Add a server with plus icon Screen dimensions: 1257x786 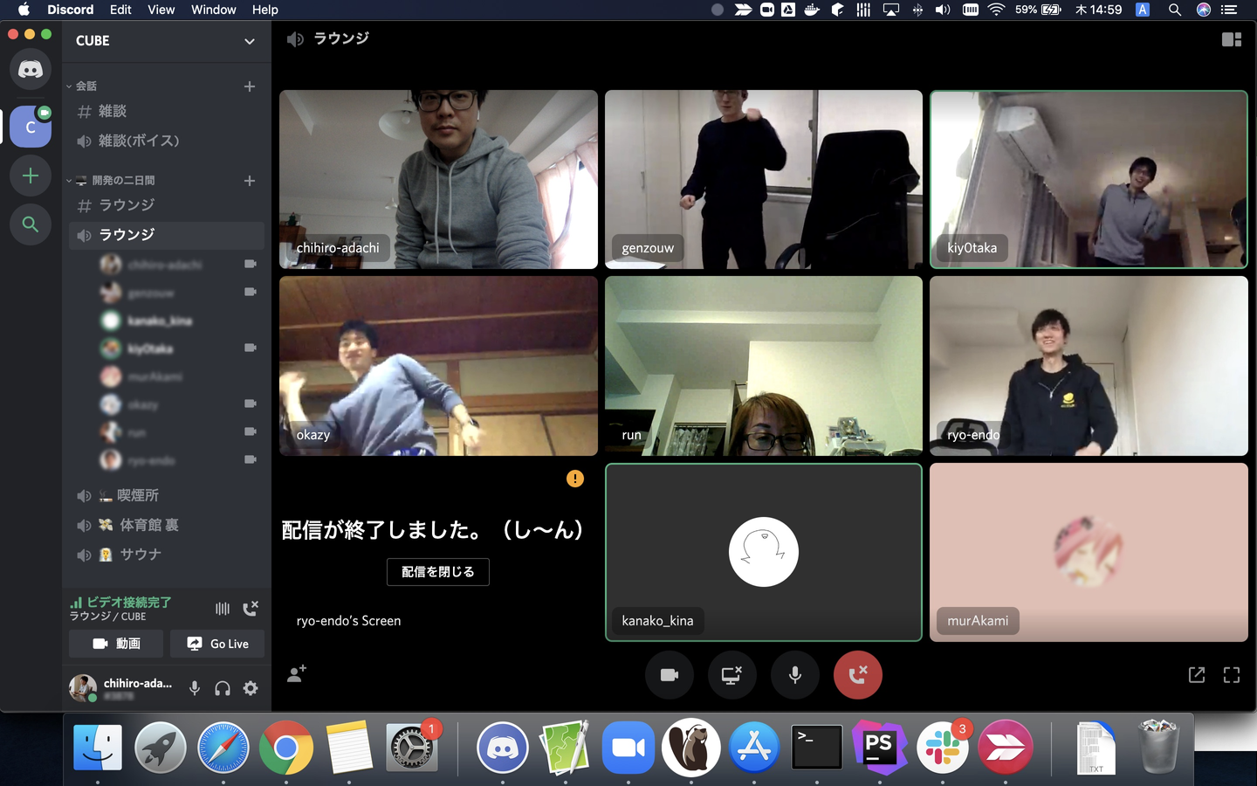point(31,176)
